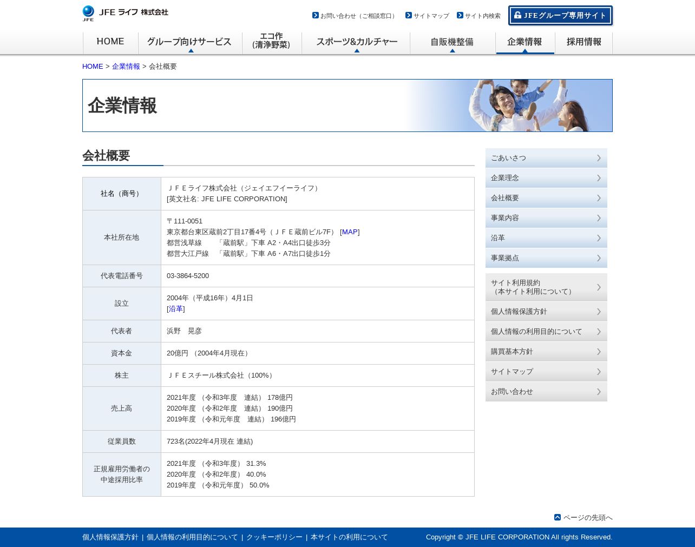695x547 pixels.
Task: Click the JFE Life company logo
Action: (125, 13)
